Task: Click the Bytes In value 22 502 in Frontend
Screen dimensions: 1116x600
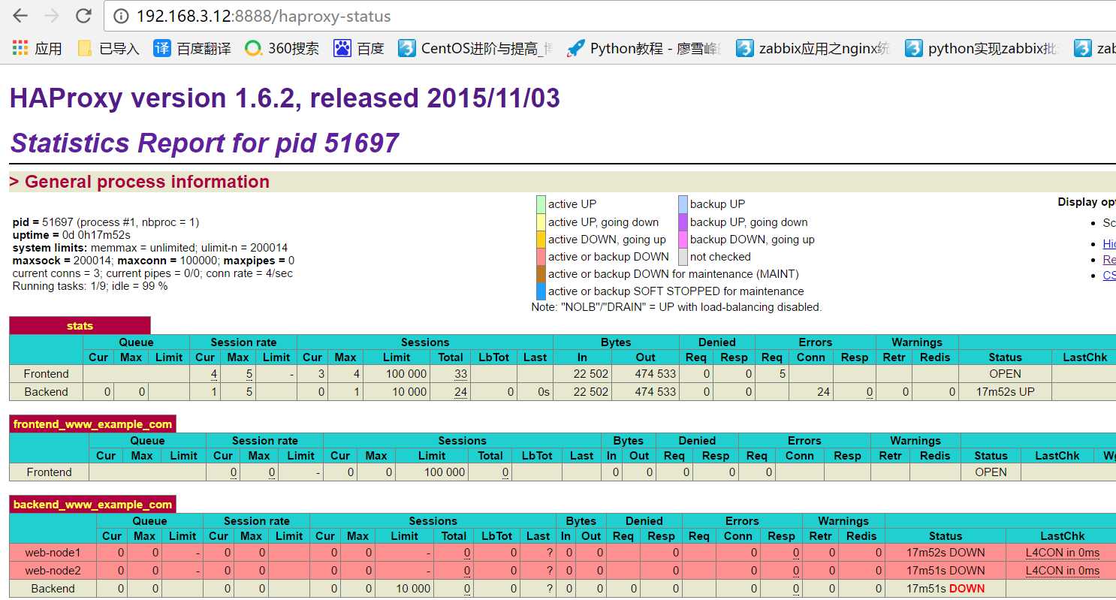Action: pos(593,374)
